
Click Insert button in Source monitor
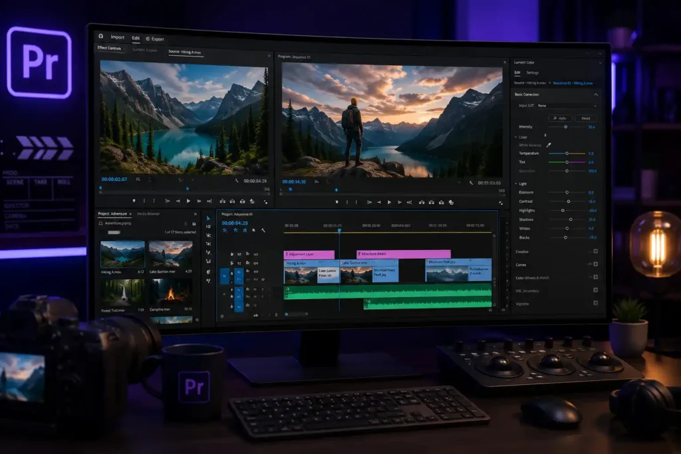coord(222,201)
